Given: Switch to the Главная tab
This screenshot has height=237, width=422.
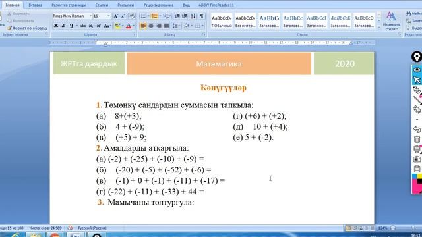Looking at the screenshot, I should click(x=13, y=5).
